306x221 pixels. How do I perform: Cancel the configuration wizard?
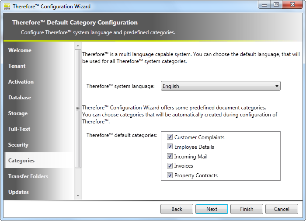[x=282, y=209]
